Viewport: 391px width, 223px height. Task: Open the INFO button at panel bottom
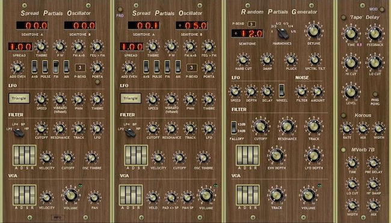pyautogui.click(x=57, y=217)
